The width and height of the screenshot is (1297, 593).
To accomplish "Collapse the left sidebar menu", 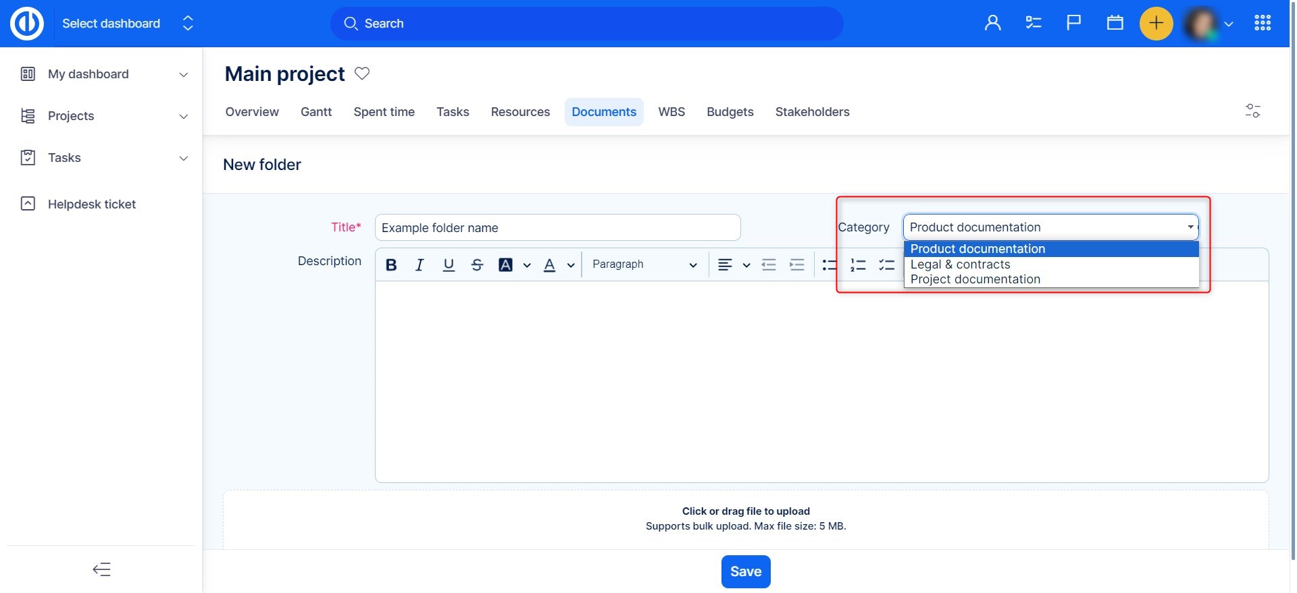I will coord(101,570).
